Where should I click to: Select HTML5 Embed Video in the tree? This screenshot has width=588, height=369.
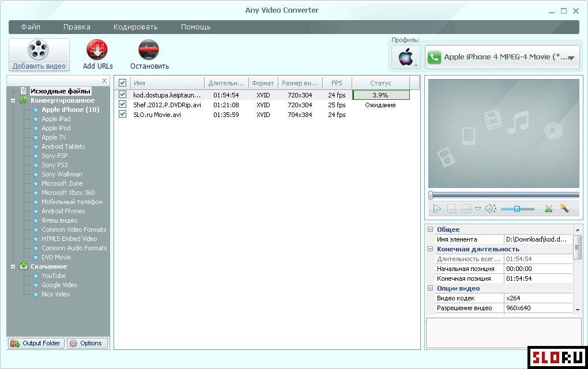tap(69, 239)
